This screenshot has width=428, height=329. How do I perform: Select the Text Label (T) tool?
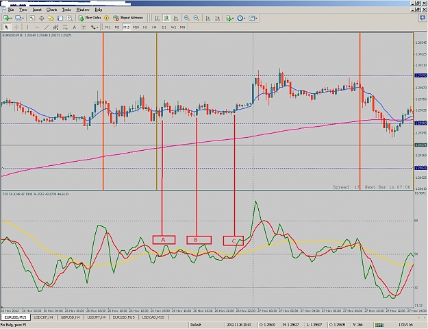[x=84, y=27]
